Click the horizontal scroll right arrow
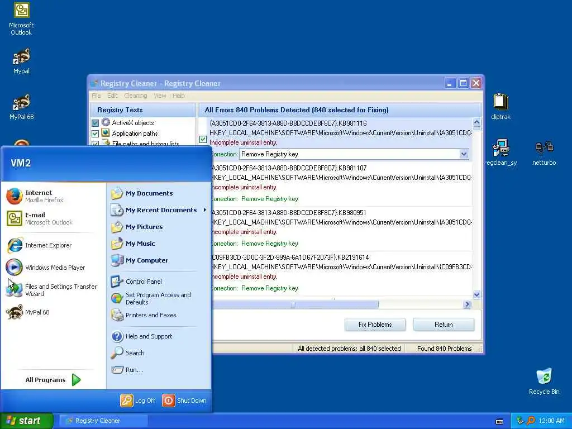Viewport: 572px width, 429px height. point(467,304)
